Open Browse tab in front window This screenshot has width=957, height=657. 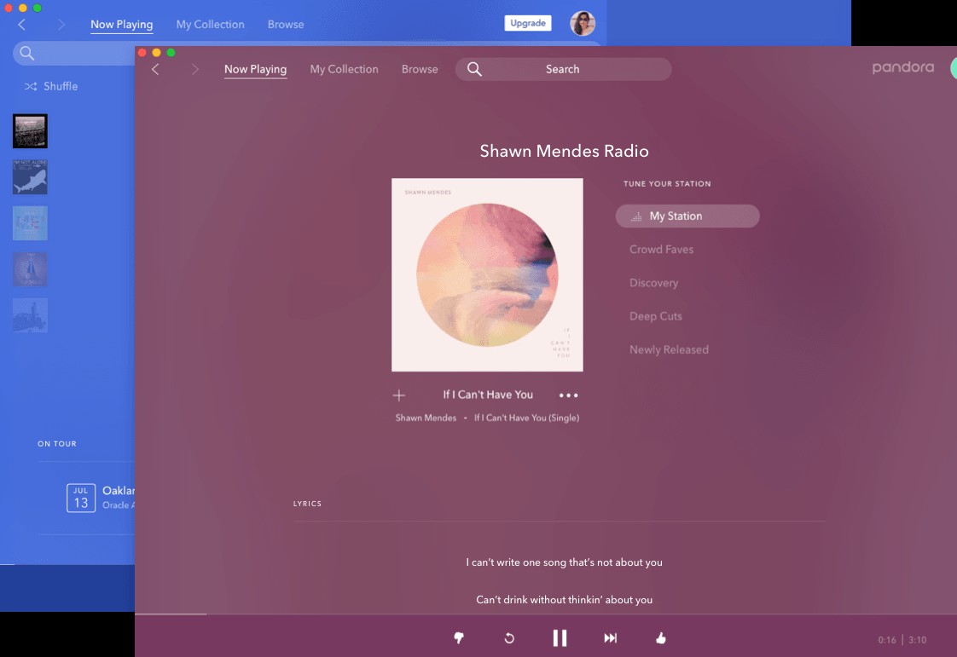(420, 70)
